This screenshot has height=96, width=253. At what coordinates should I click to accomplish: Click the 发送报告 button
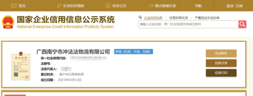[221, 53]
